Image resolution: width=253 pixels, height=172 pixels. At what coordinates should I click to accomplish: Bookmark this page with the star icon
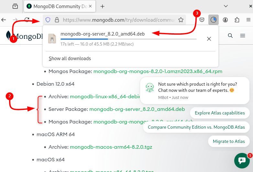(x=181, y=20)
